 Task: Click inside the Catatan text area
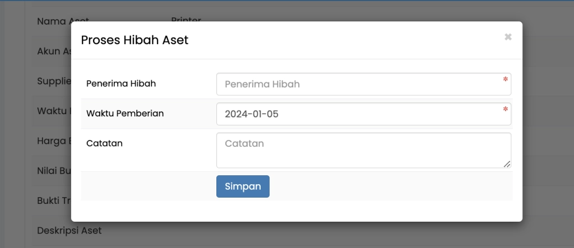coord(359,150)
